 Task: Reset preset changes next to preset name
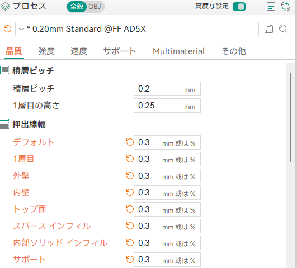click(x=8, y=29)
